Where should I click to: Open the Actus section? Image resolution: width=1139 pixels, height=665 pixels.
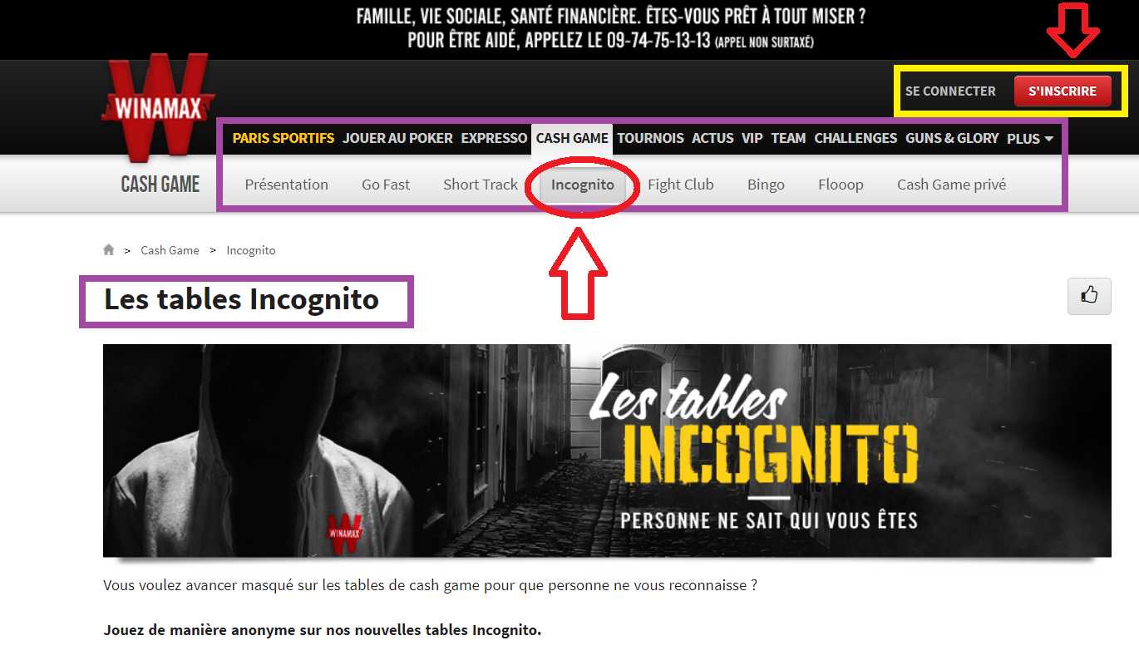pos(712,138)
